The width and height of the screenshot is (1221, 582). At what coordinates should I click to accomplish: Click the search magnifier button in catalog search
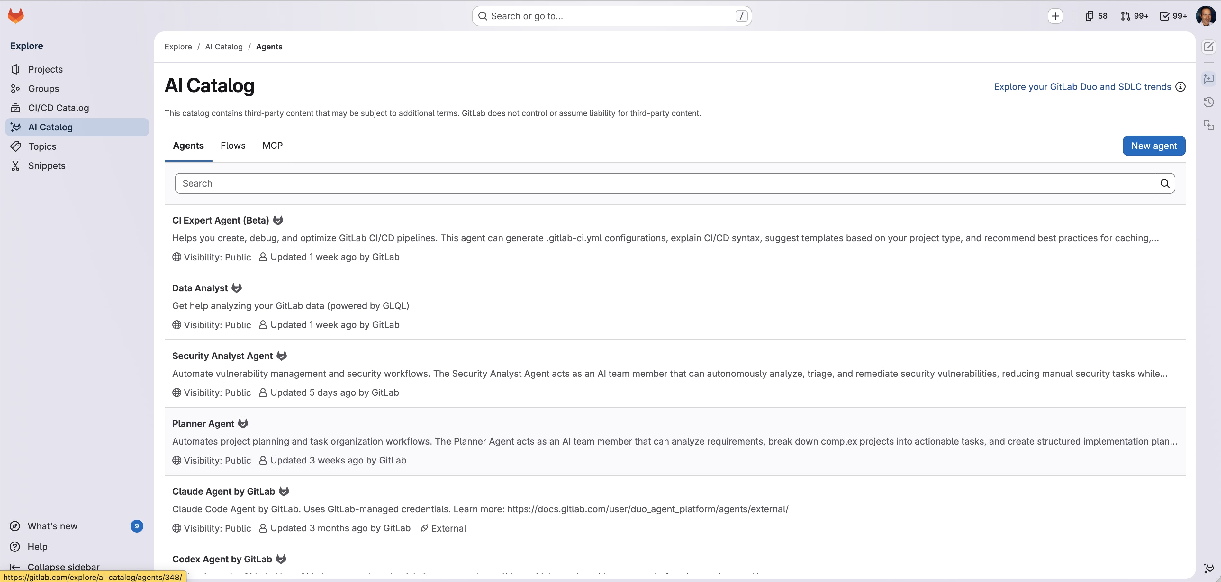tap(1165, 183)
